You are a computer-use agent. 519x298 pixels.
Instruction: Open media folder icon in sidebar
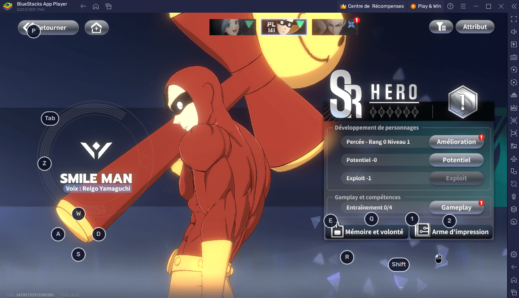pyautogui.click(x=514, y=146)
